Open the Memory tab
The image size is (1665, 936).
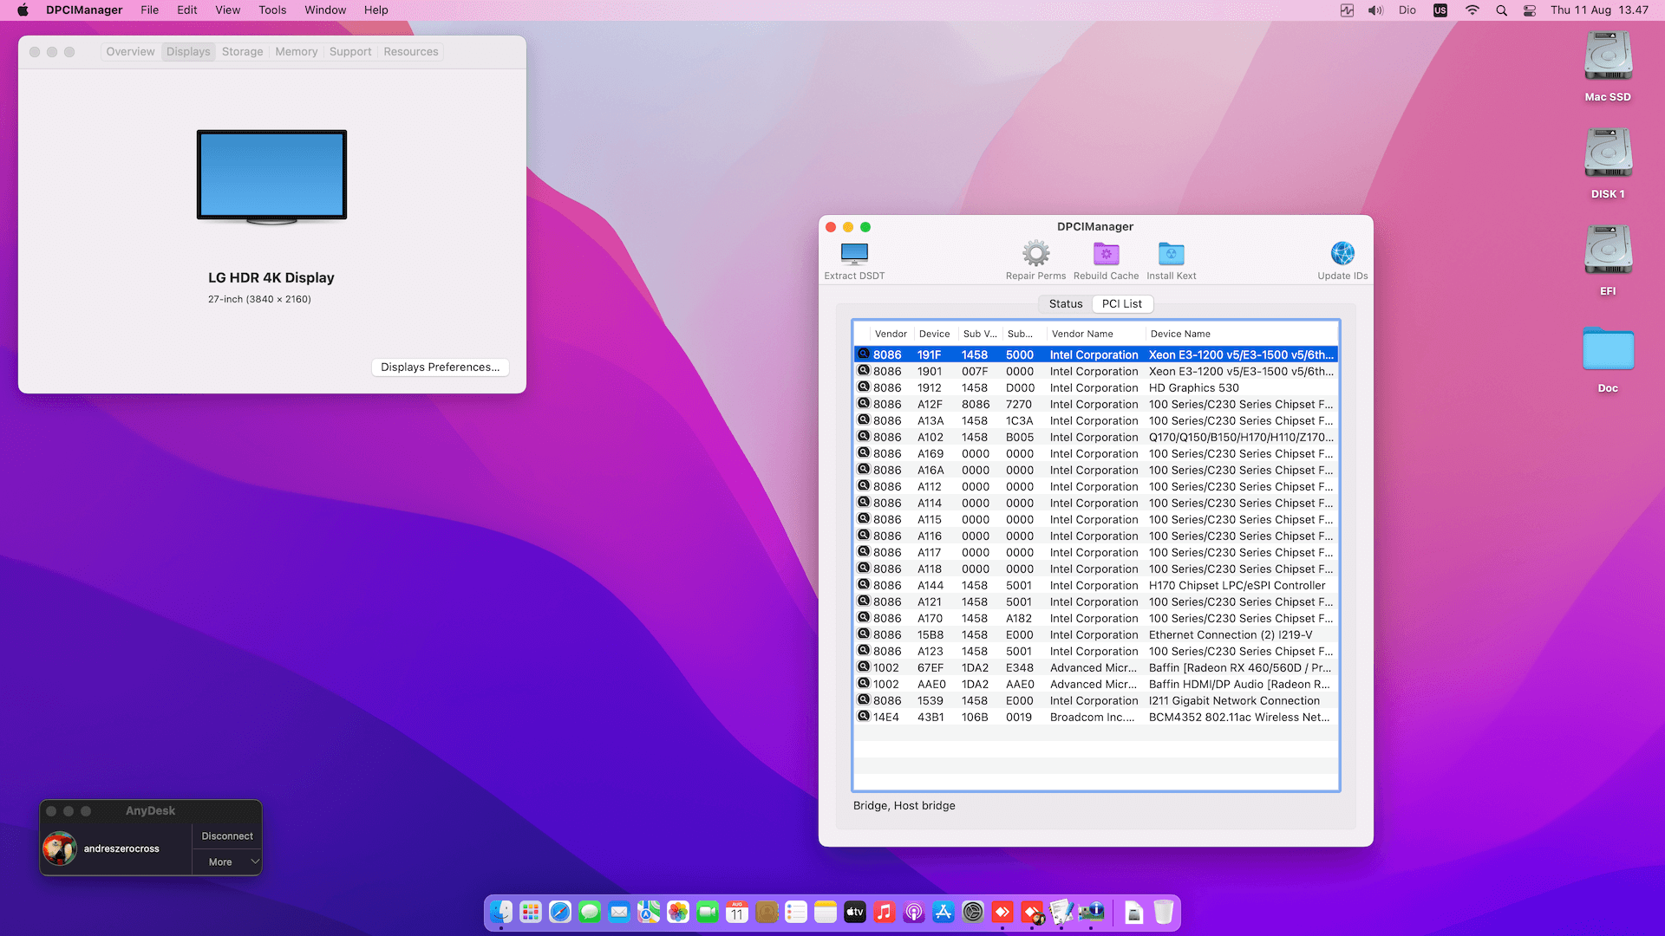297,52
